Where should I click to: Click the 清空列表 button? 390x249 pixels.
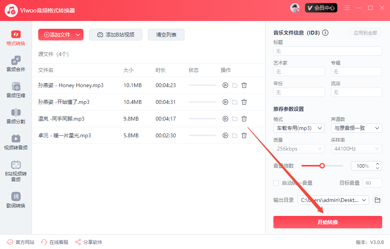point(166,35)
